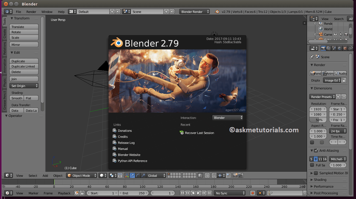Screen dimensions: 356x199
Task: Click Recover Last Session
Action: click(x=197, y=133)
